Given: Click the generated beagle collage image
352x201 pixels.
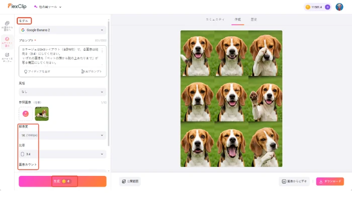Looking at the screenshot, I should (x=231, y=98).
